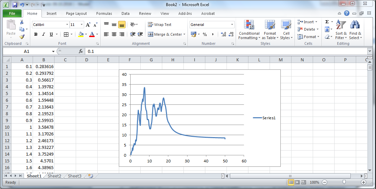Viewport: 376px width, 189px height.
Task: Open the Name Box dropdown arrow
Action: pos(53,51)
